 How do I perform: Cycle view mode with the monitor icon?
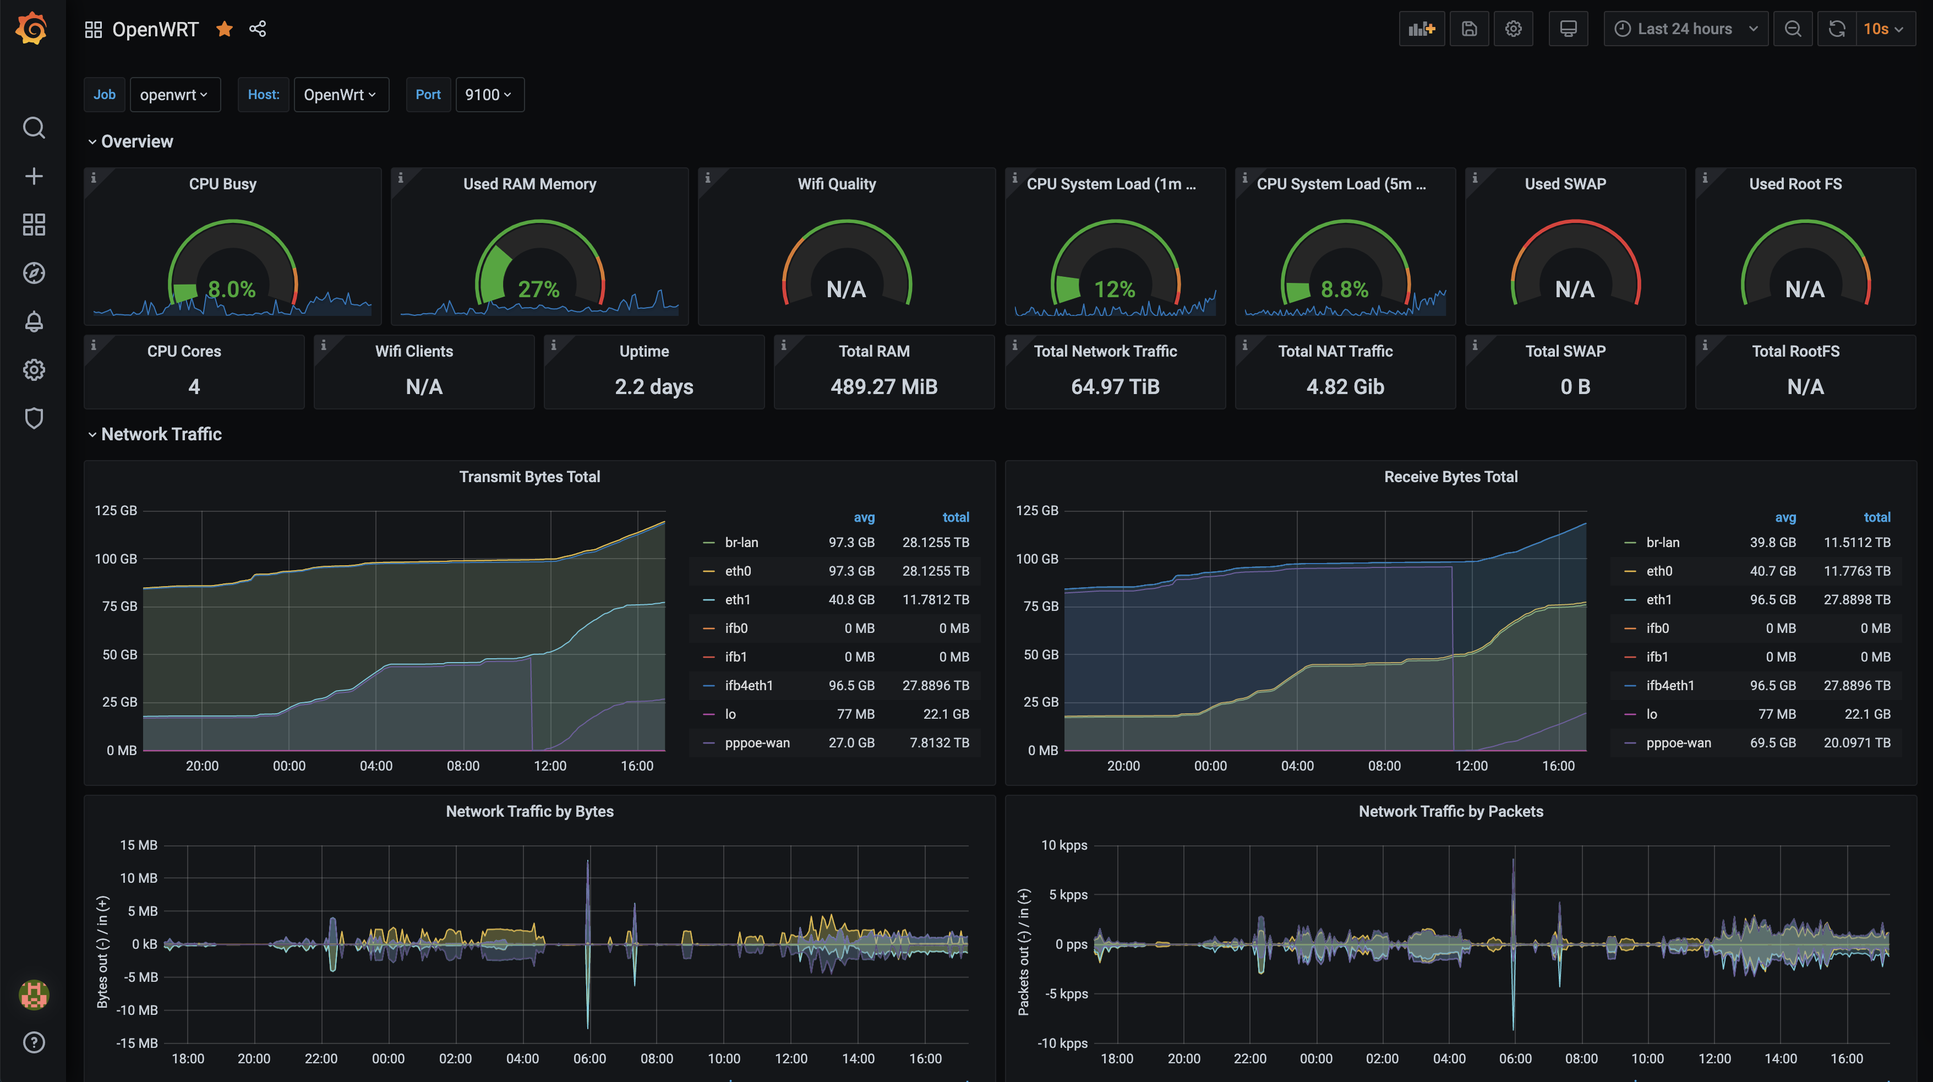pyautogui.click(x=1568, y=29)
